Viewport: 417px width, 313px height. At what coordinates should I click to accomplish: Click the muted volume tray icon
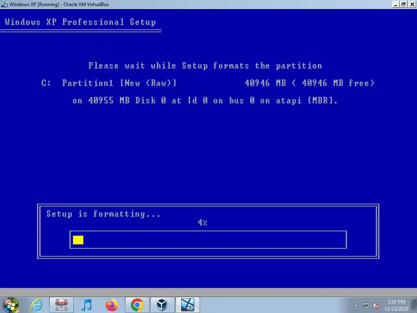click(376, 305)
